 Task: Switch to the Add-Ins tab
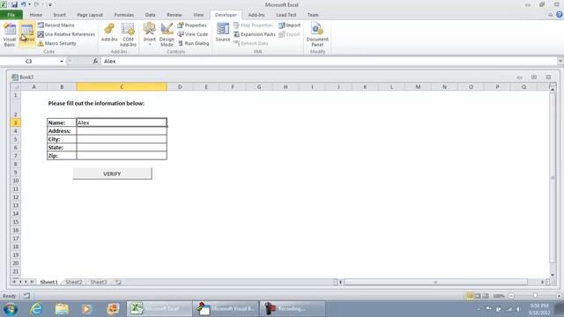pos(256,15)
